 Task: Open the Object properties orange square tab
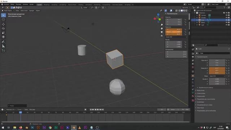coord(193,76)
